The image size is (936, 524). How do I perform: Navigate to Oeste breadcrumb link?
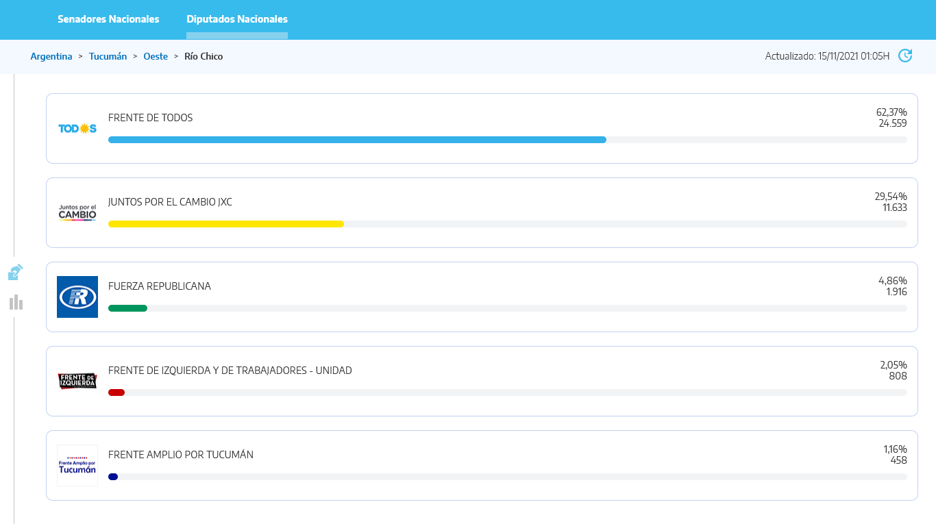(156, 56)
